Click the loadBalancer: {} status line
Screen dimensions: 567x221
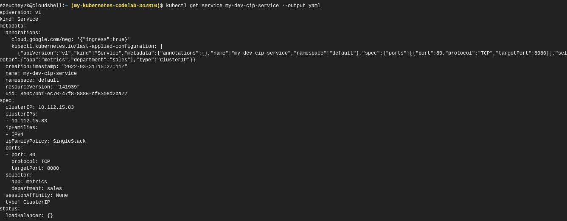[29, 216]
